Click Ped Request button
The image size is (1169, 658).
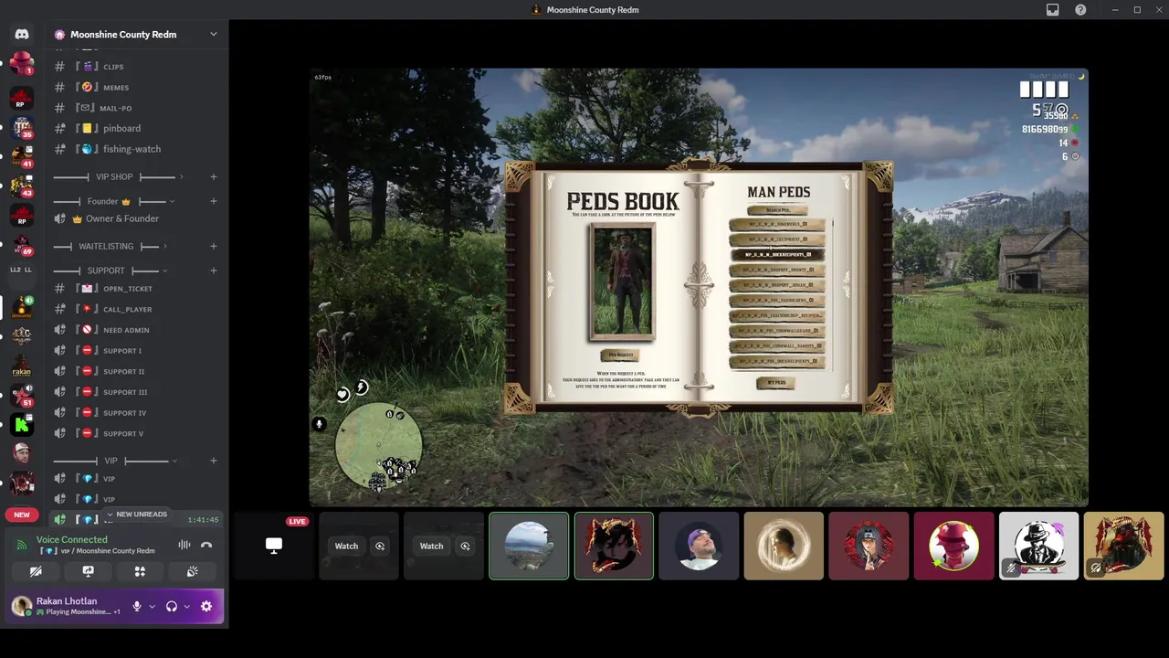tap(620, 355)
